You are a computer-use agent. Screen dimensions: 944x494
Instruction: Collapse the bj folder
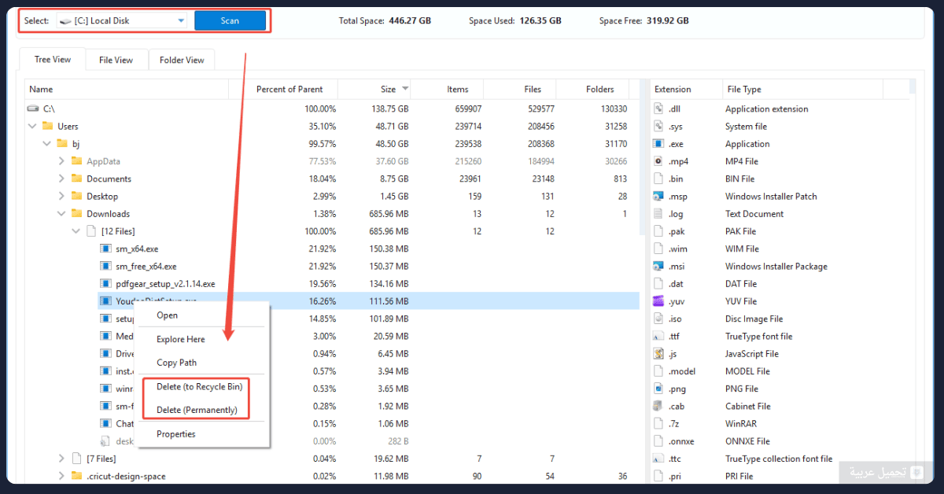click(47, 144)
